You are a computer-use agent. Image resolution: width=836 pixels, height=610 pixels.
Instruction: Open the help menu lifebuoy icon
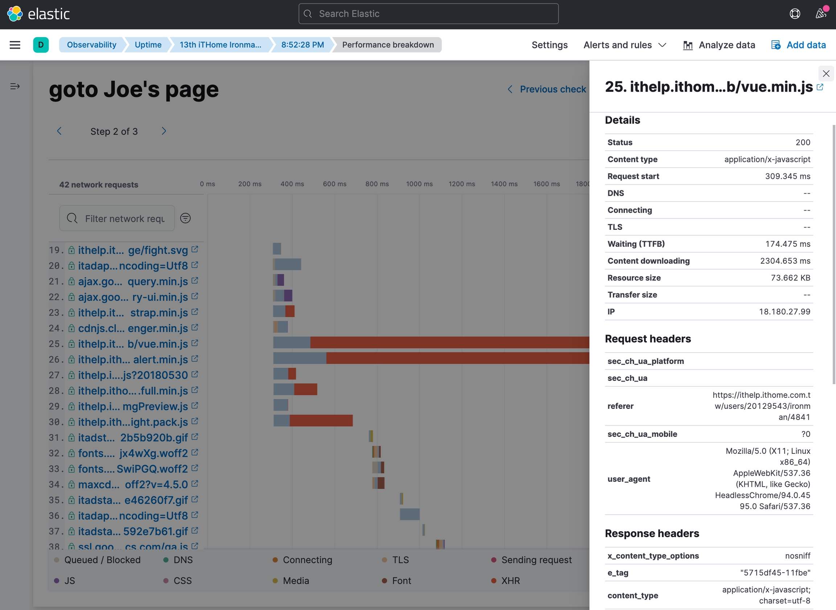point(795,14)
